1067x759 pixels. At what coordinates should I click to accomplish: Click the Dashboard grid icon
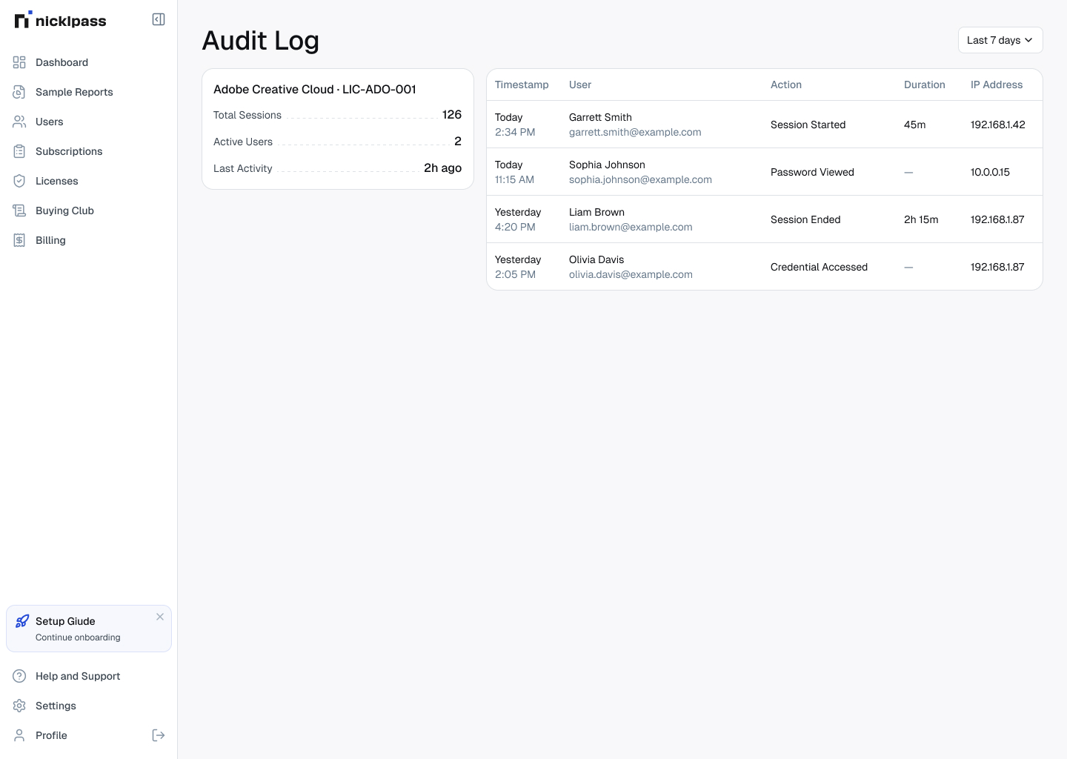19,62
